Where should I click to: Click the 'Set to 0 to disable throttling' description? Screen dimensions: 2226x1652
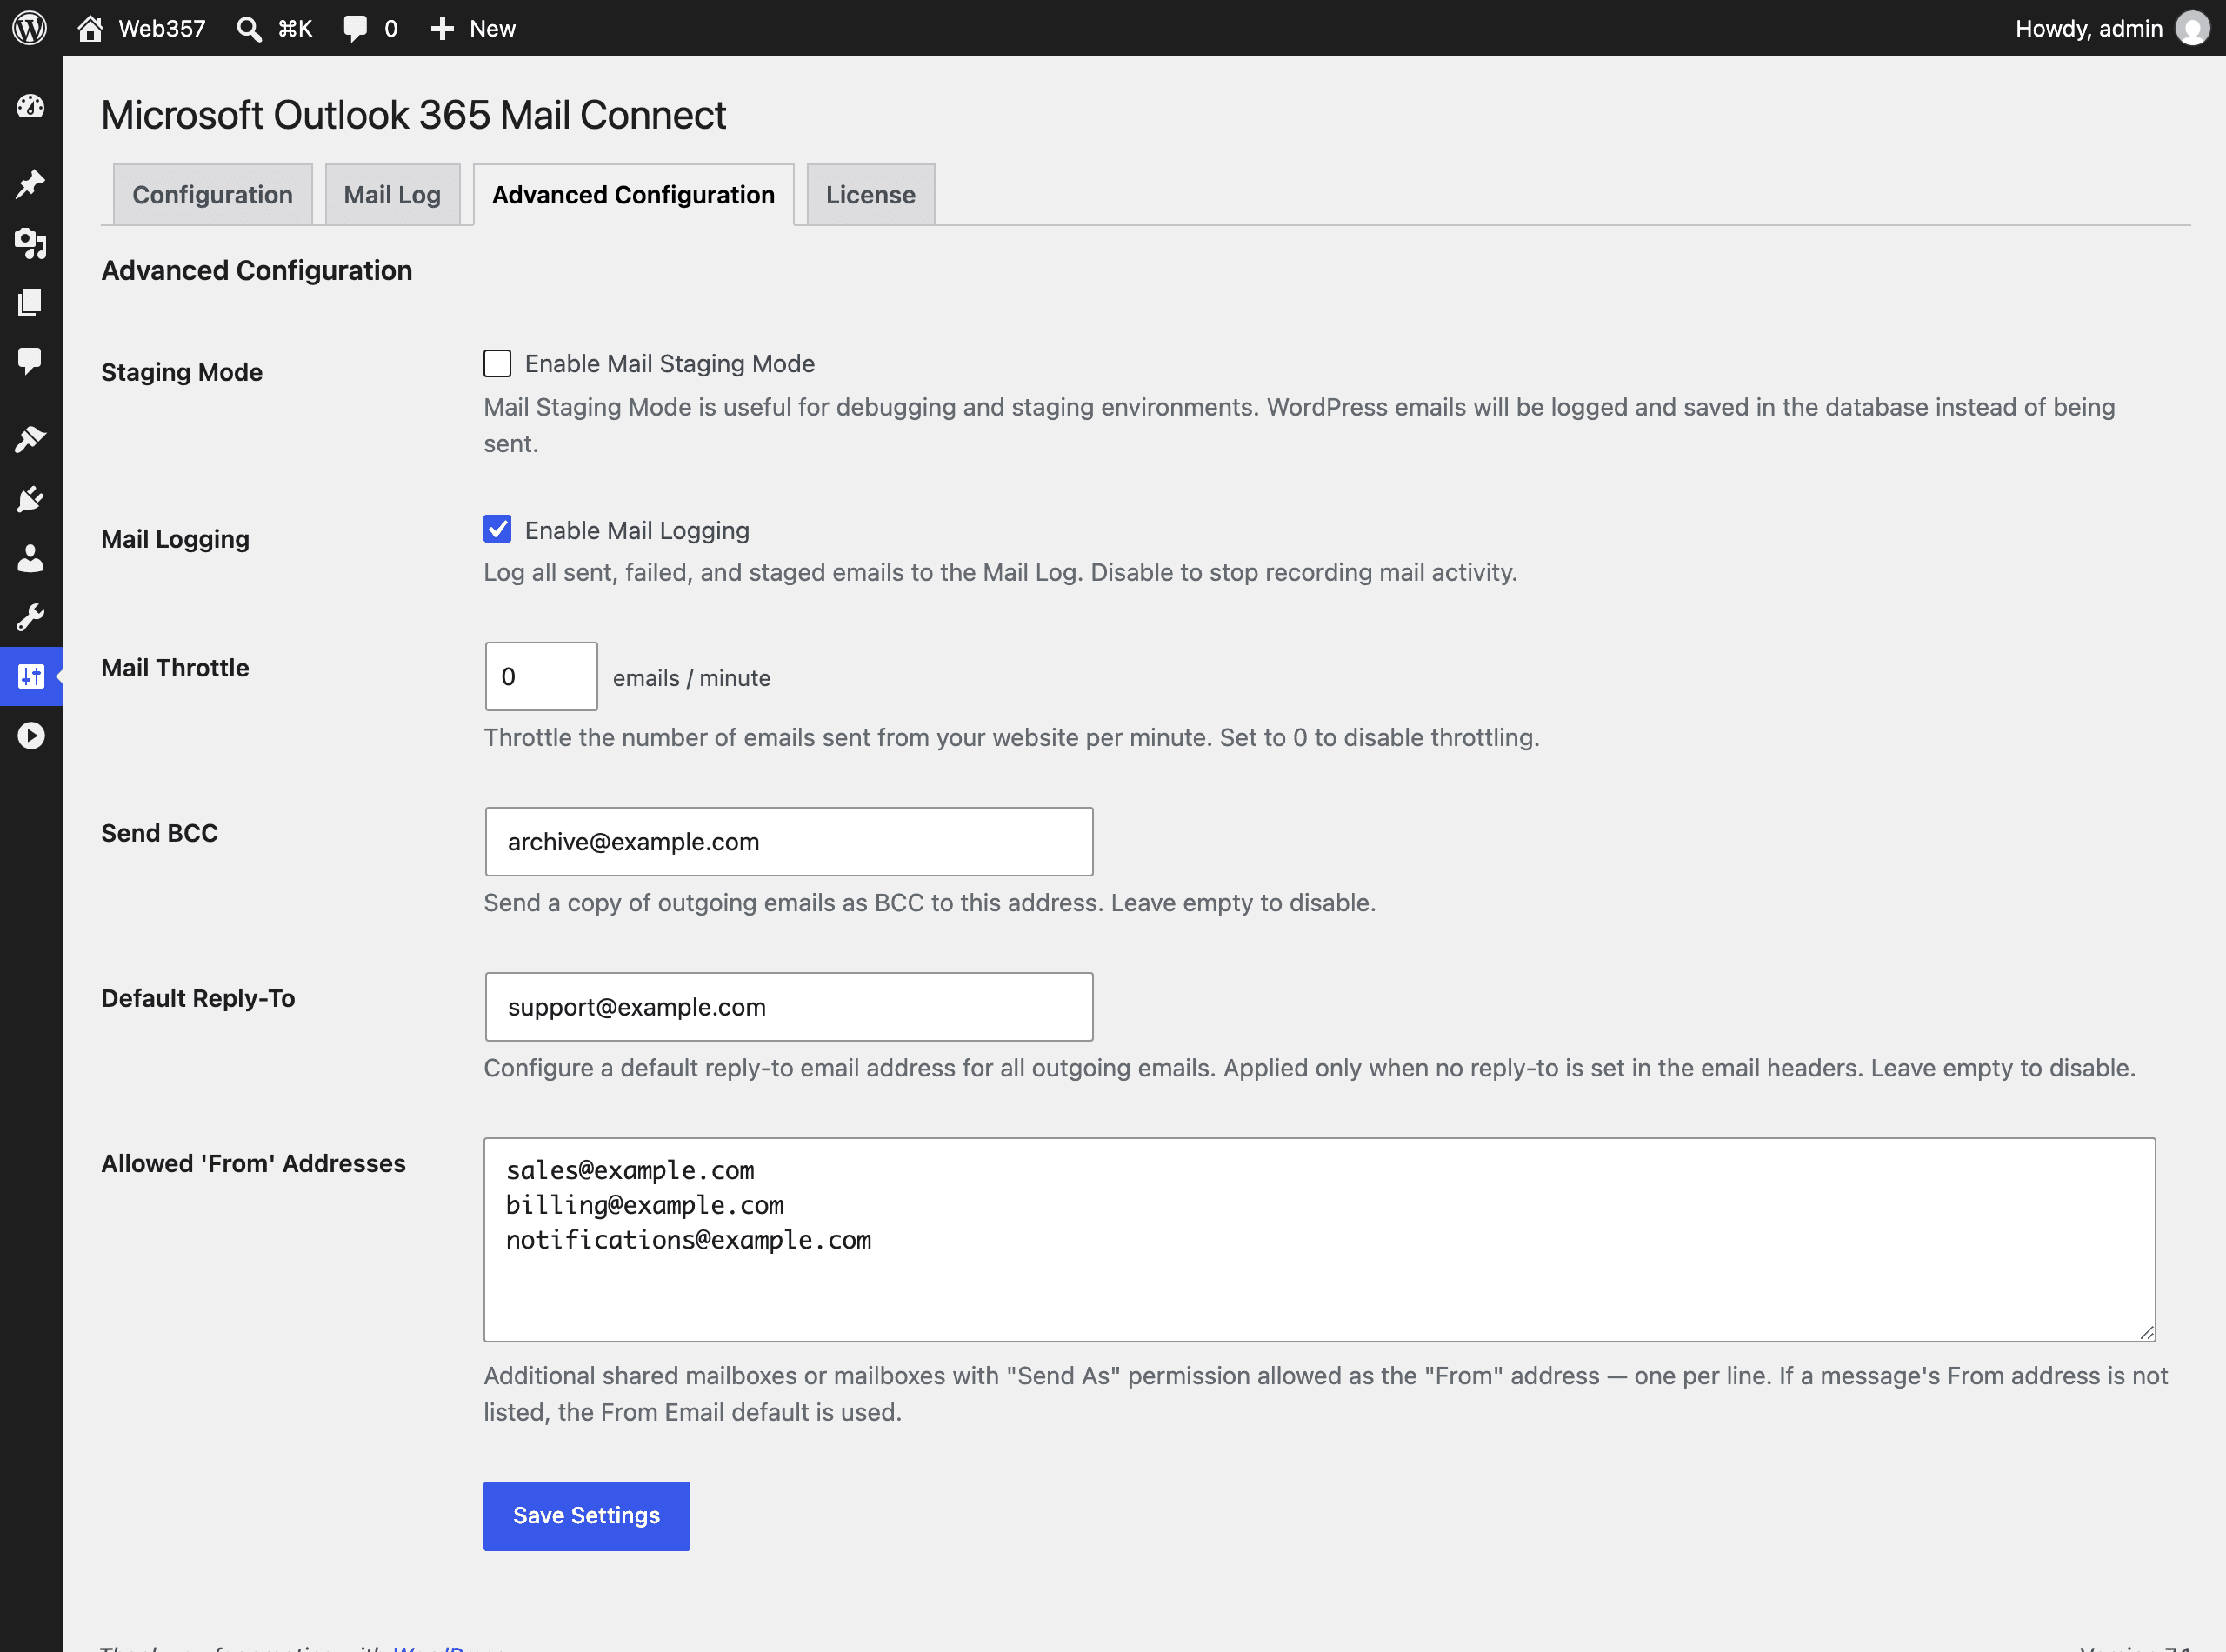1380,737
